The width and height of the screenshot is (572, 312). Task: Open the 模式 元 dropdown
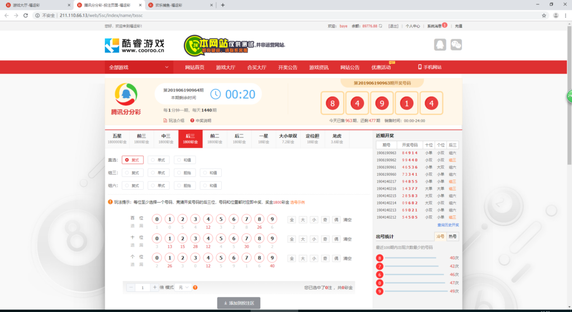[183, 287]
